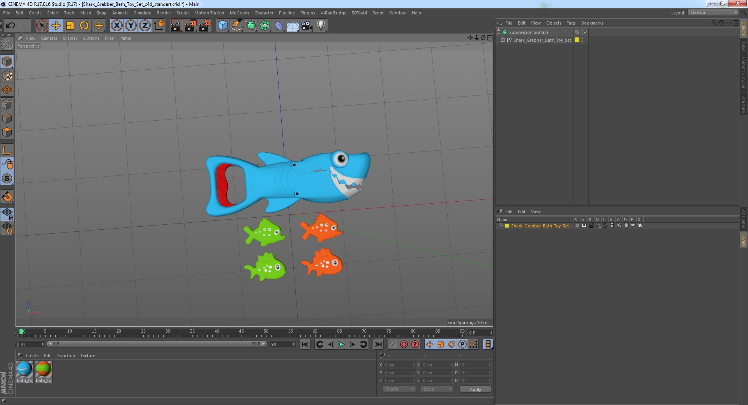Switch to Edges mode
The image size is (748, 405).
[7, 118]
